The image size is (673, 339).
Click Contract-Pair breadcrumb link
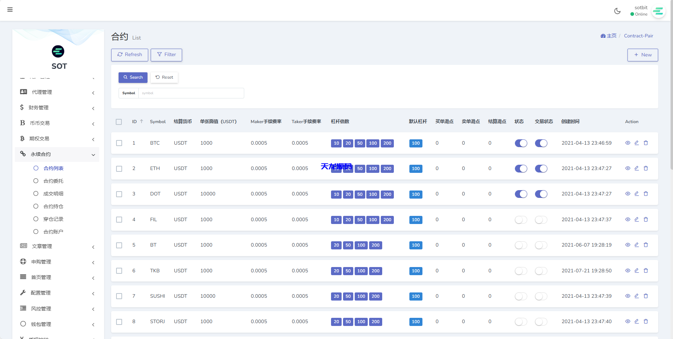638,36
